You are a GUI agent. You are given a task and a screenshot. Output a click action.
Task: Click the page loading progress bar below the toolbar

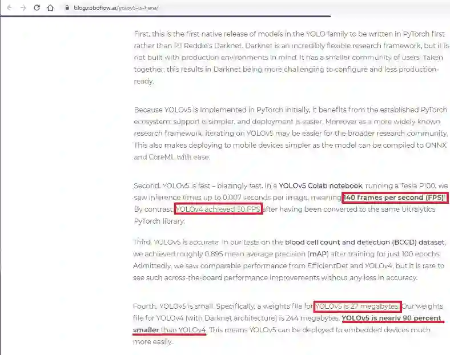(x=165, y=17)
